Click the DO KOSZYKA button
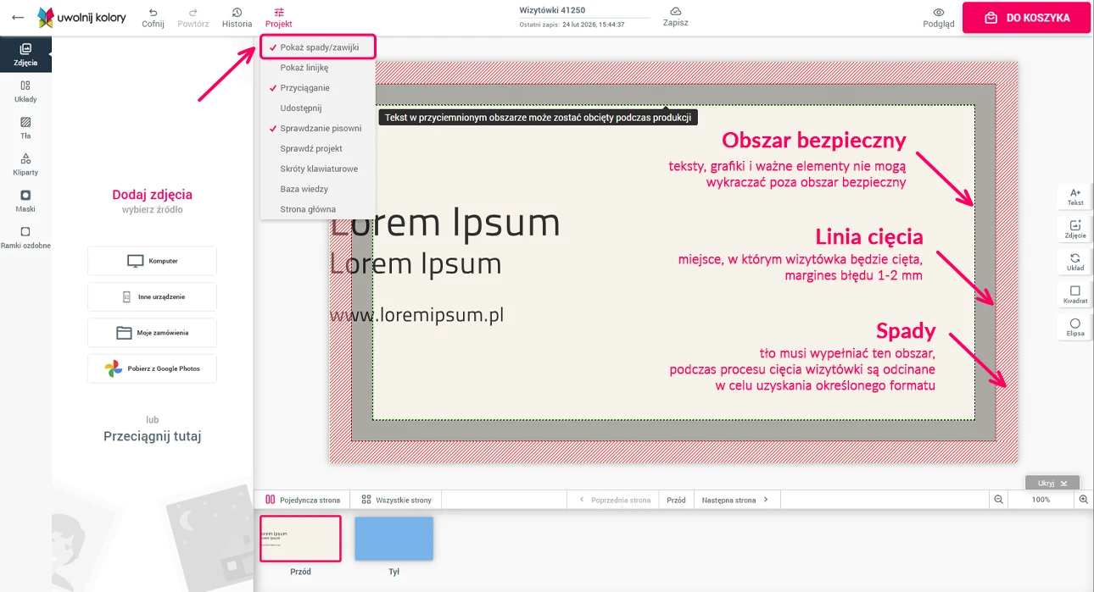The image size is (1094, 592). tap(1026, 18)
